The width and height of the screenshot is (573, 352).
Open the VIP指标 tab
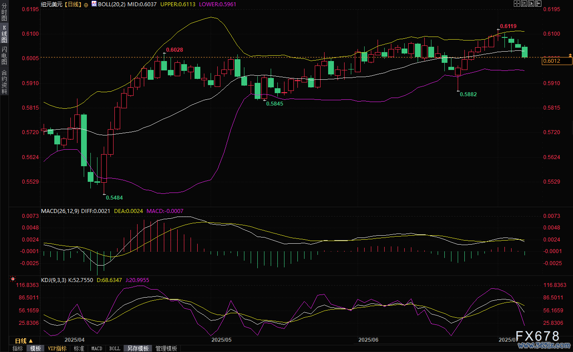[x=57, y=348]
